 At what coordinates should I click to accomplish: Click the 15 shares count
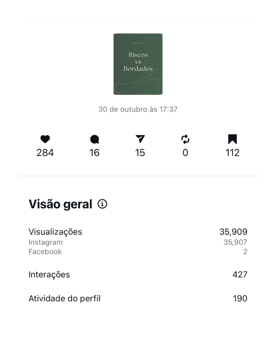pos(140,153)
